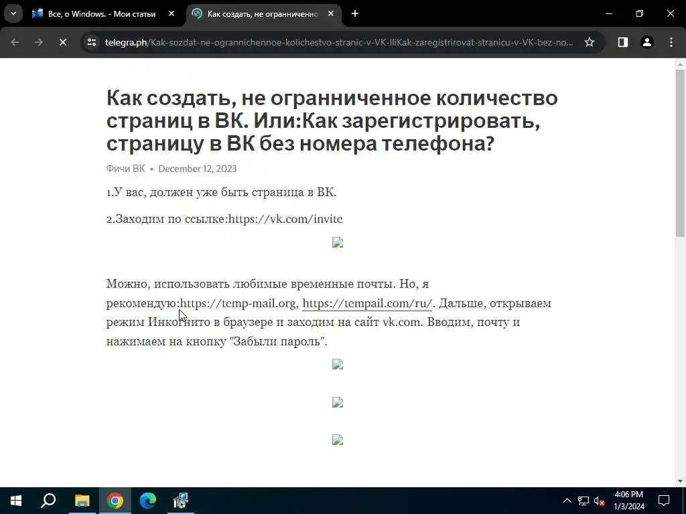Screen dimensions: 686x514
Task: Open the network status tray icon
Action: click(584, 501)
